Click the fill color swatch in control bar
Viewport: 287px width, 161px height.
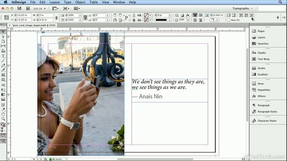tap(146, 15)
